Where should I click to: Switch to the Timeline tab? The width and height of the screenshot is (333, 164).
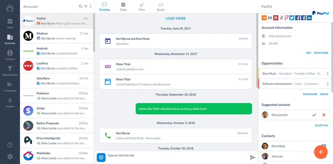(x=105, y=7)
